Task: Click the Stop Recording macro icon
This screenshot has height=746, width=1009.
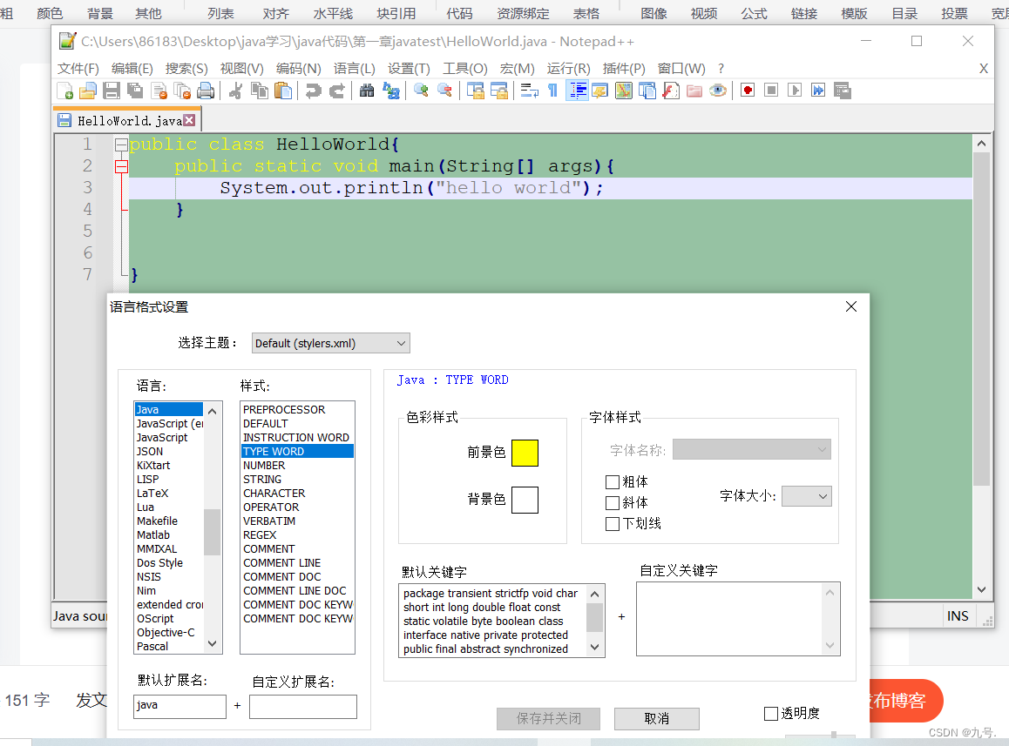Action: (771, 91)
